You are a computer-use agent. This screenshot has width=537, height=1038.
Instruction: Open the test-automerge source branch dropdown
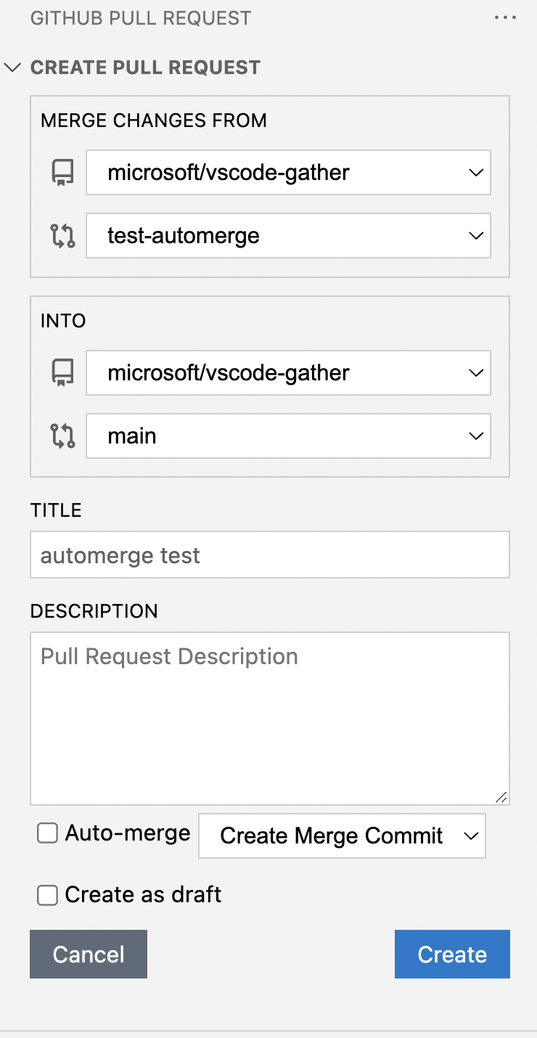[x=288, y=236]
